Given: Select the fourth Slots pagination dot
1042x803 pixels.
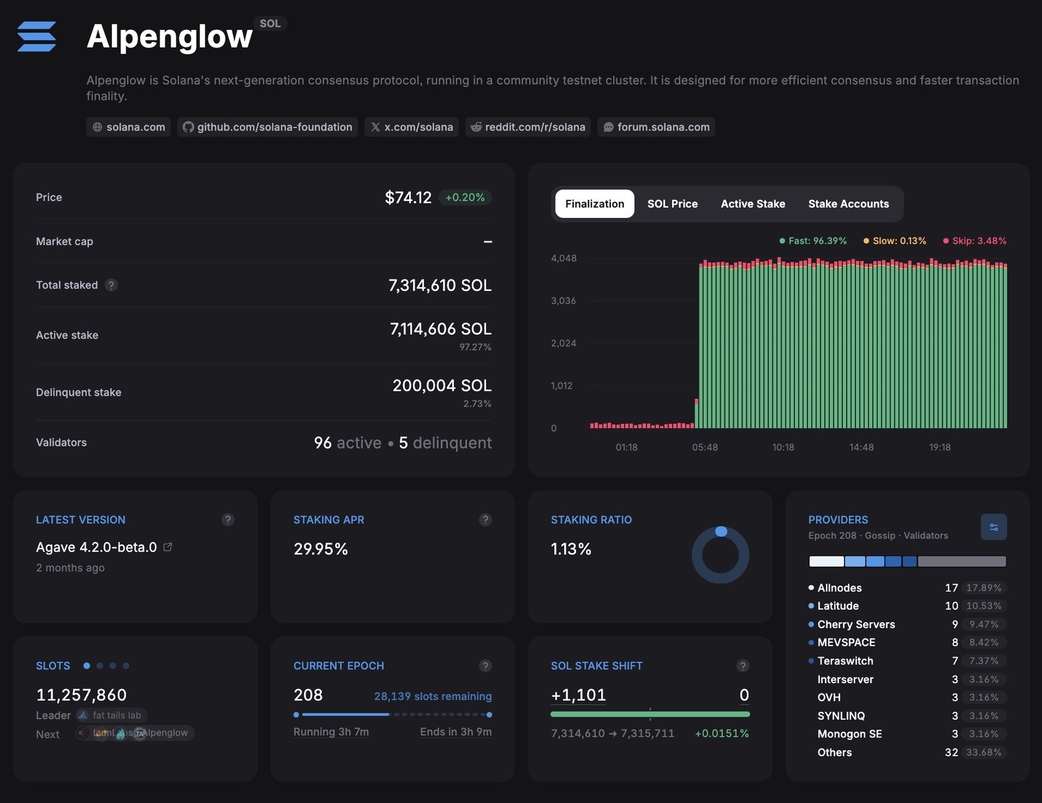Looking at the screenshot, I should pyautogui.click(x=126, y=666).
